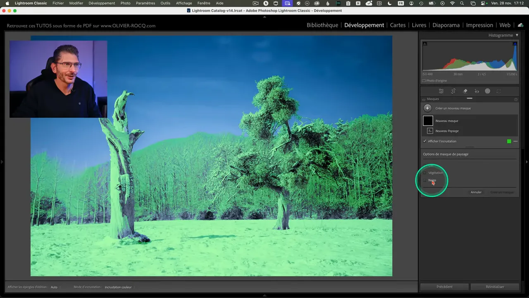
Task: Open the three-dots overlay options menu
Action: point(515,141)
